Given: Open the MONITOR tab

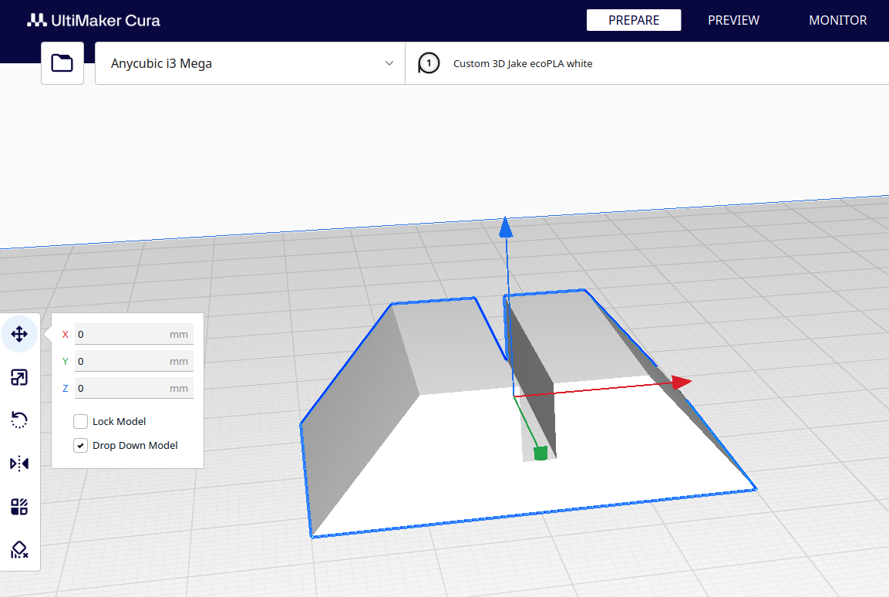Looking at the screenshot, I should pos(837,20).
